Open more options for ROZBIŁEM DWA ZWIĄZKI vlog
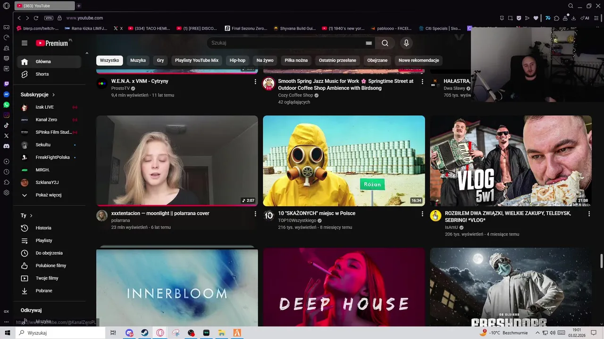 tap(589, 214)
